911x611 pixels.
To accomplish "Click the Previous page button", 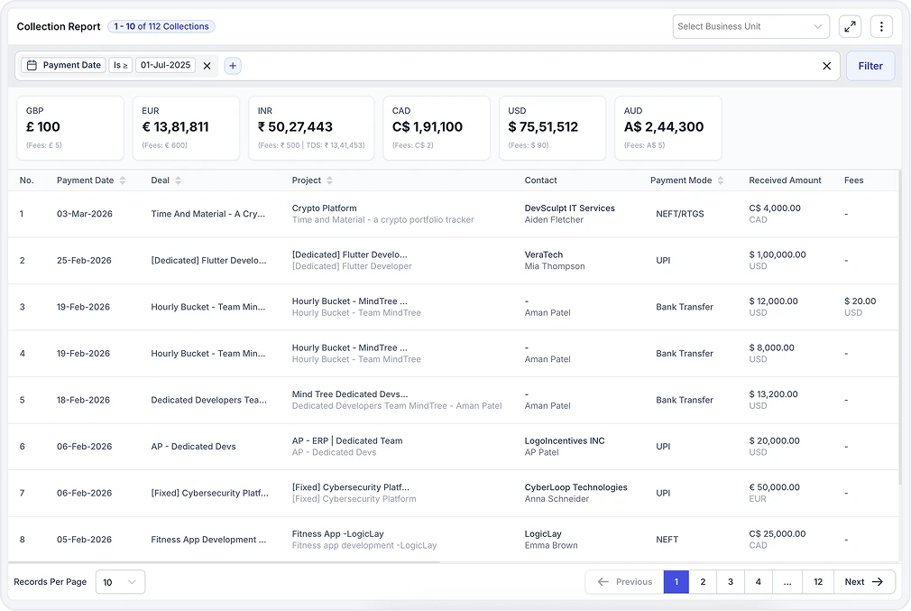I will tap(624, 582).
